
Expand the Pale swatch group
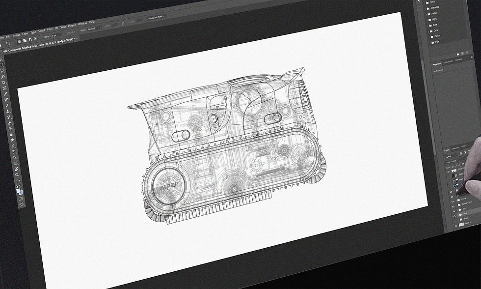point(430,43)
